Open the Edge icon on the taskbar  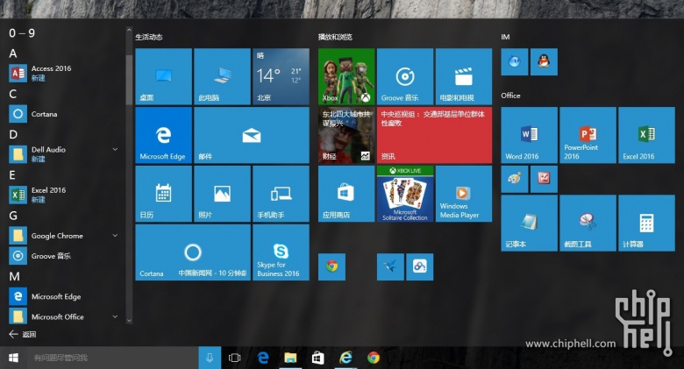click(x=262, y=358)
